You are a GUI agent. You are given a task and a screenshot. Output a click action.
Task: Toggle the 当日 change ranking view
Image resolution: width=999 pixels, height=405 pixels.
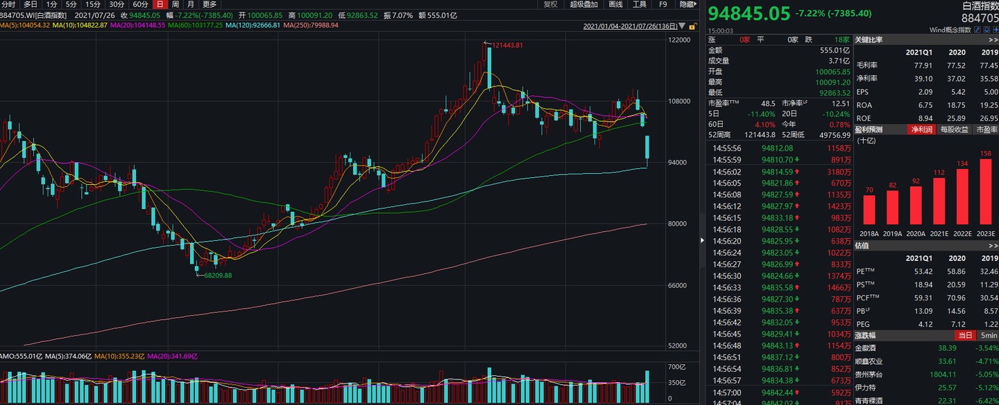[964, 335]
